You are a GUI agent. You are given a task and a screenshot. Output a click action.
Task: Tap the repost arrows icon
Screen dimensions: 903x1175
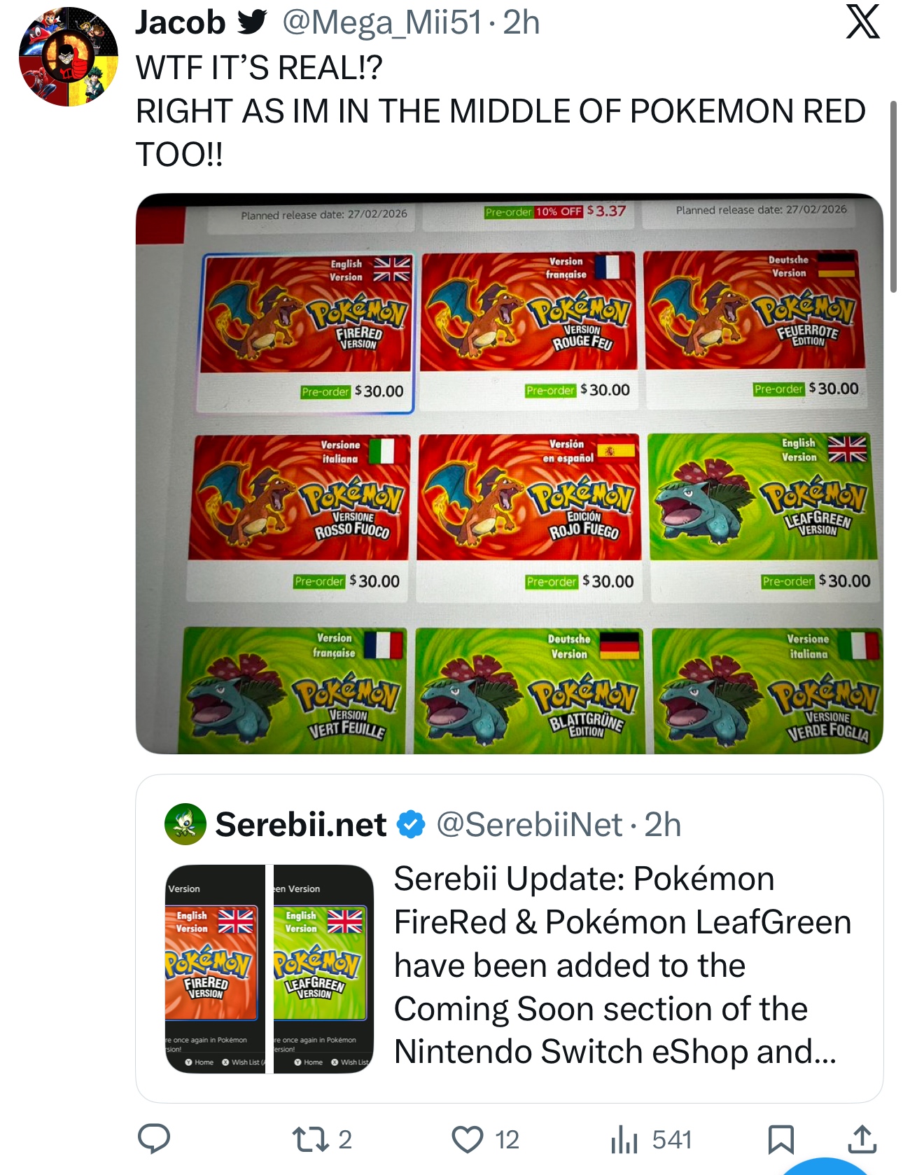point(310,1139)
